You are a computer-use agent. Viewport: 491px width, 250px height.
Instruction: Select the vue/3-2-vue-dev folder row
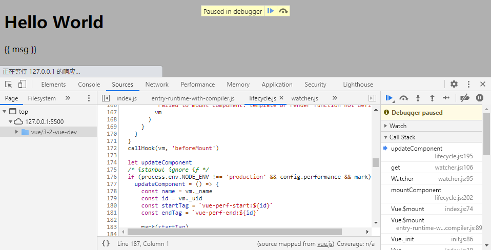tap(49, 132)
